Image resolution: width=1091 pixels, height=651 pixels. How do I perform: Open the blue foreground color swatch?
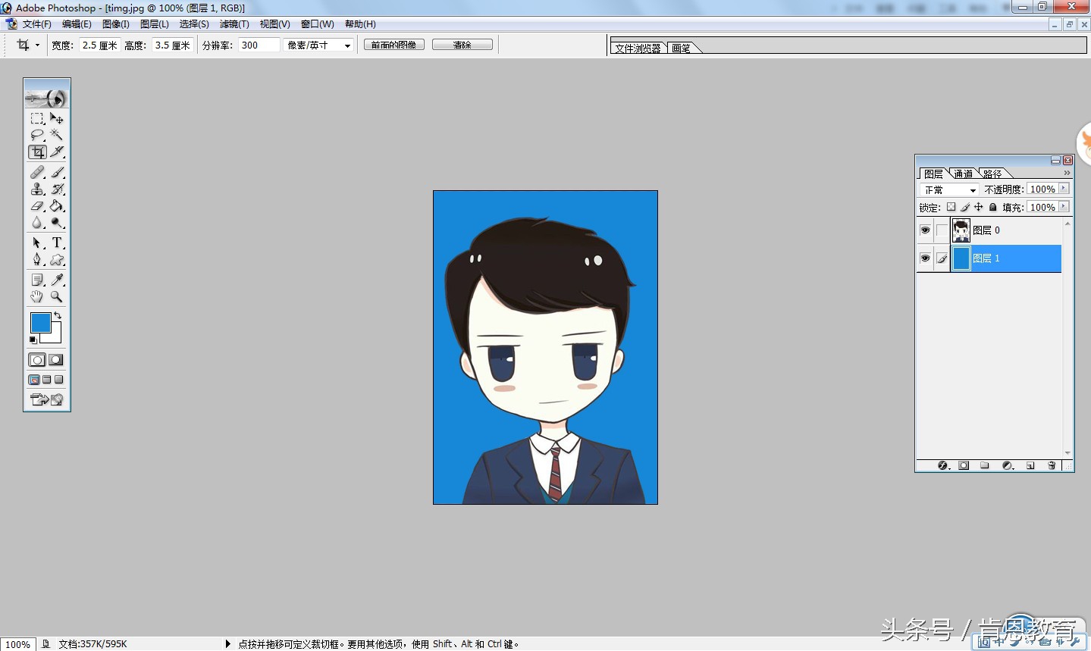click(40, 323)
